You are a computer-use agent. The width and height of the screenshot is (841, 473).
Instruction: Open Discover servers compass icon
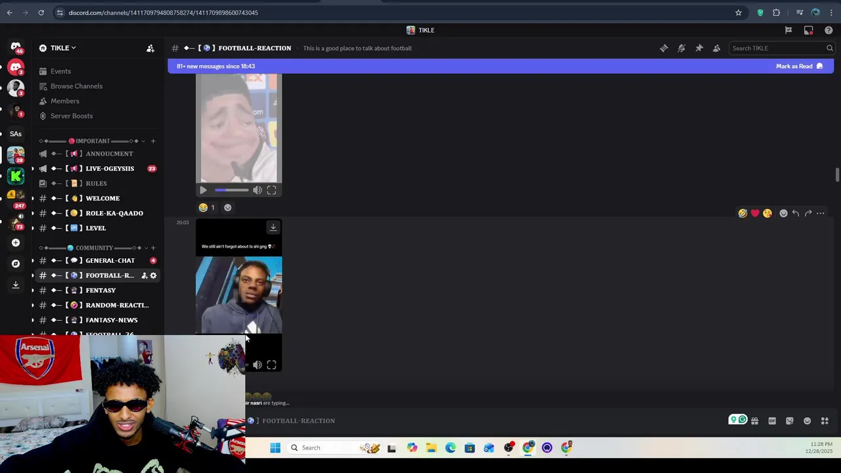[16, 263]
